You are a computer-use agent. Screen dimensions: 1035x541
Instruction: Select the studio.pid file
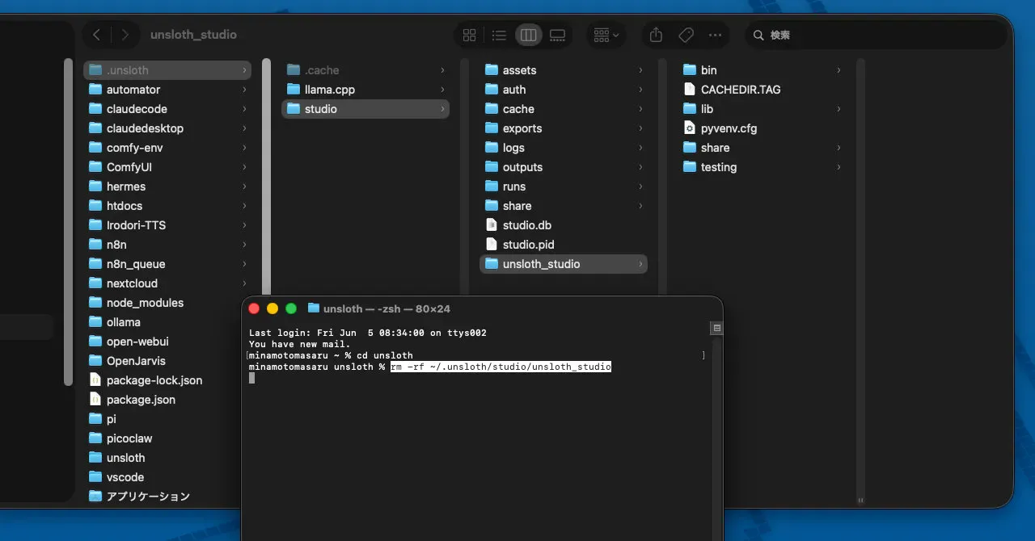[564, 245]
